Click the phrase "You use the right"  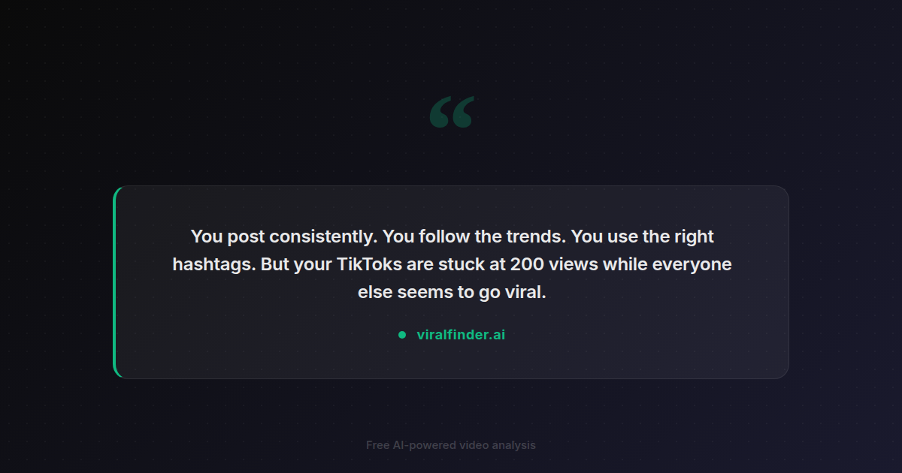tap(642, 236)
